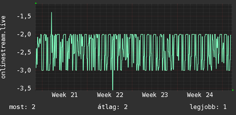Click the downward spike bottom near Week 22
Viewport: 236px width, 115px height.
click(113, 90)
